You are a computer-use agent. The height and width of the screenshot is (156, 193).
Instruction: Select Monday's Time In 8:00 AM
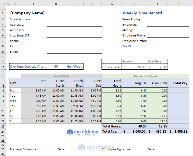pos(34,90)
